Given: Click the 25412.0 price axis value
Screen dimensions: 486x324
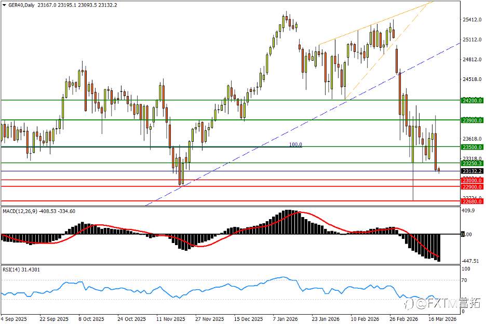Looking at the screenshot, I should click(472, 20).
